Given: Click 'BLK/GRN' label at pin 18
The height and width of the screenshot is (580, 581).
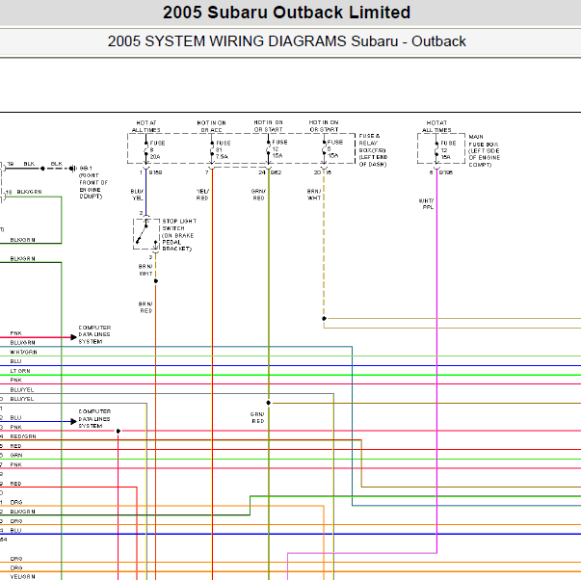Looking at the screenshot, I should [x=29, y=192].
